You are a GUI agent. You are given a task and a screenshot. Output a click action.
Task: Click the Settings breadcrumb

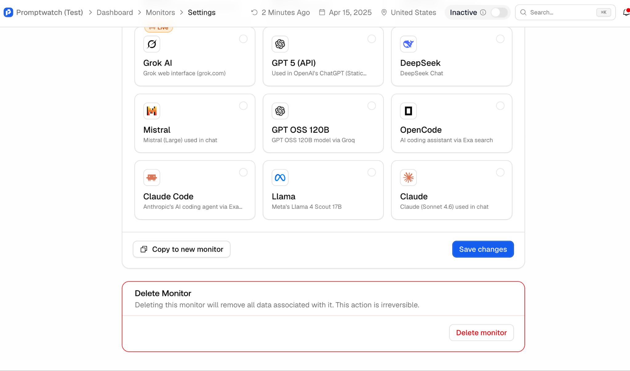tap(202, 12)
